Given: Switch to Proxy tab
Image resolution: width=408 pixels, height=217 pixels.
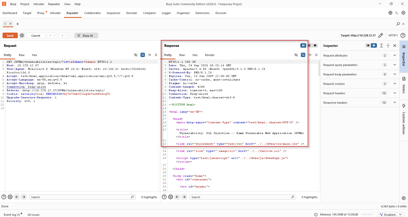Looking at the screenshot, I should point(41,13).
